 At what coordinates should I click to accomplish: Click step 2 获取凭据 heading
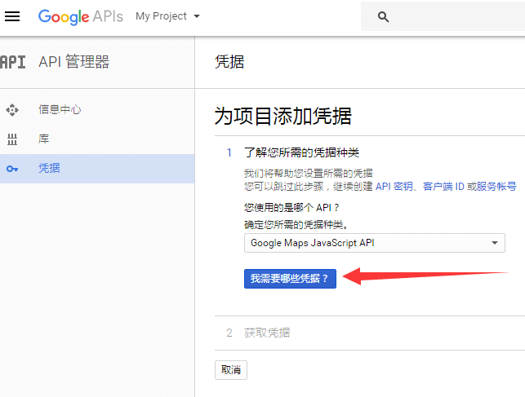[267, 333]
